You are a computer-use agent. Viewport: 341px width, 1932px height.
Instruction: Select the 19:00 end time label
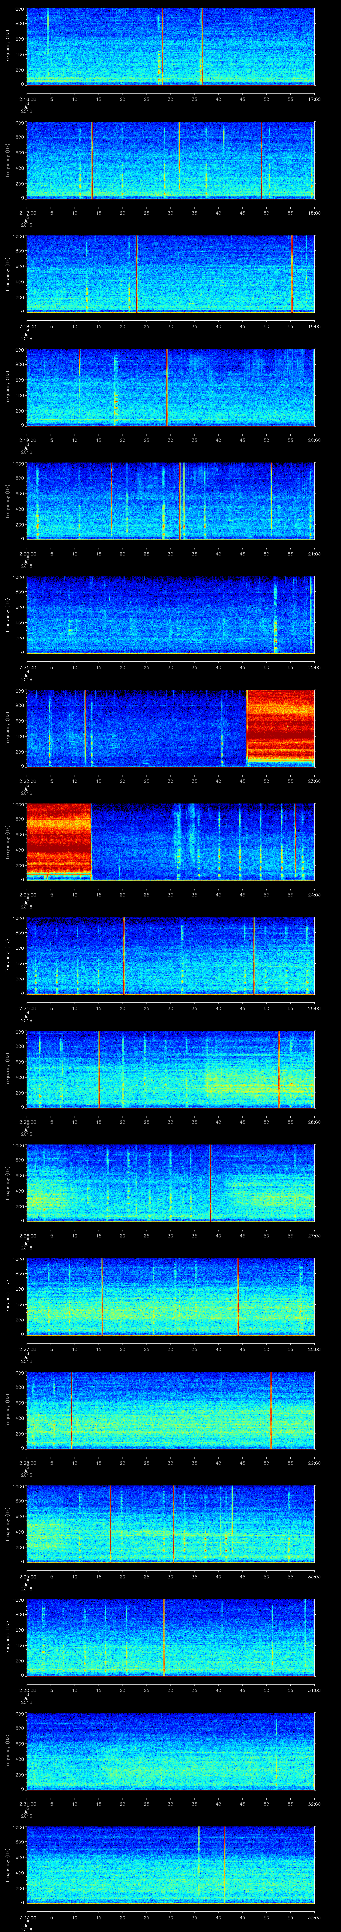(x=314, y=326)
